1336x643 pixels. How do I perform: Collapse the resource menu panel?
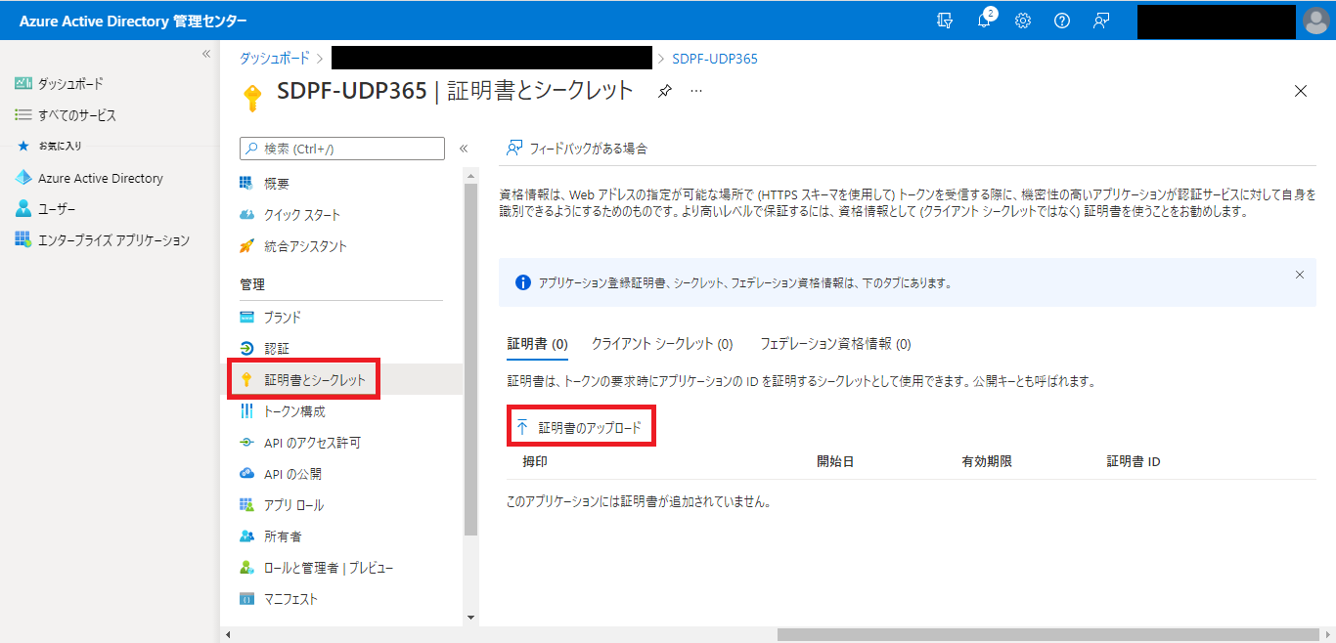click(464, 149)
